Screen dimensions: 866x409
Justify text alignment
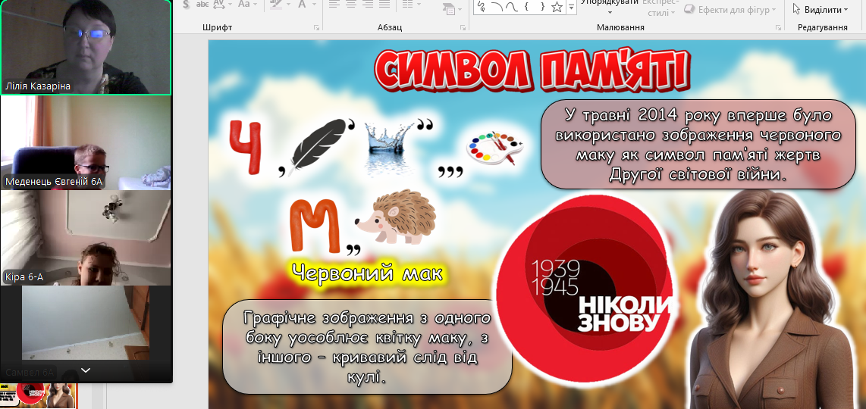click(384, 5)
